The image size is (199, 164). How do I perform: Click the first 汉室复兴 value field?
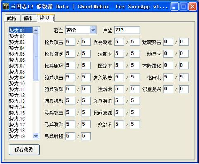click(168, 89)
